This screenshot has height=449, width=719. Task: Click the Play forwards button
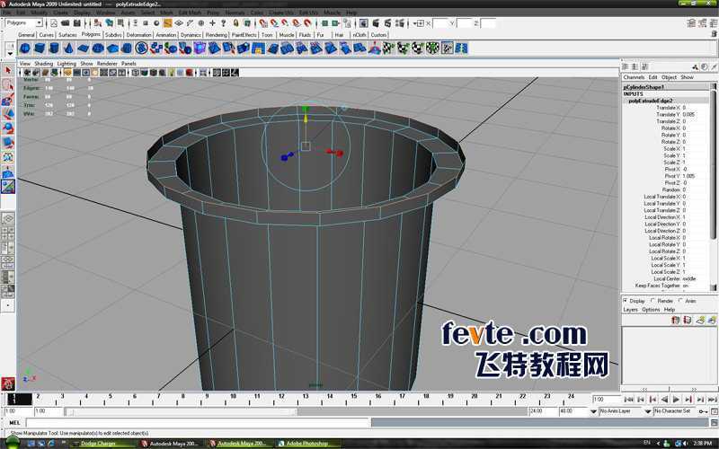(x=677, y=400)
